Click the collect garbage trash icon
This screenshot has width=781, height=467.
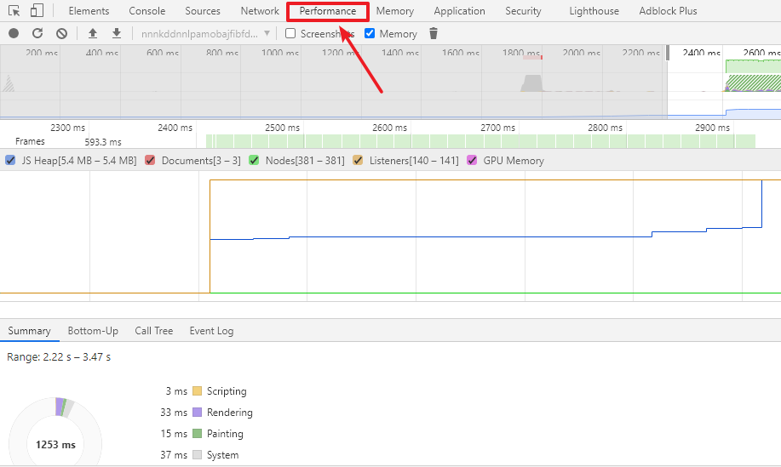[434, 33]
